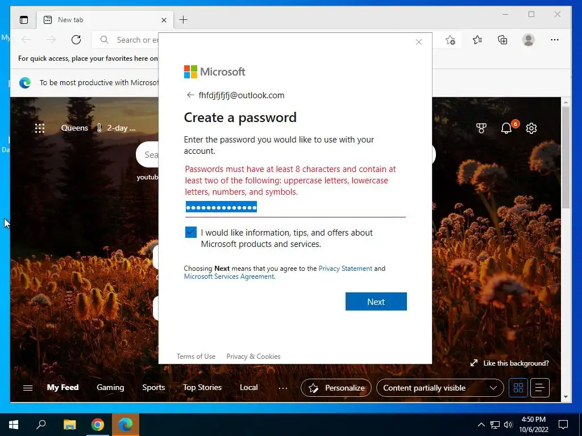Open network status tray icon

[495, 425]
